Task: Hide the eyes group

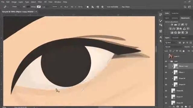Action: click(x=166, y=61)
